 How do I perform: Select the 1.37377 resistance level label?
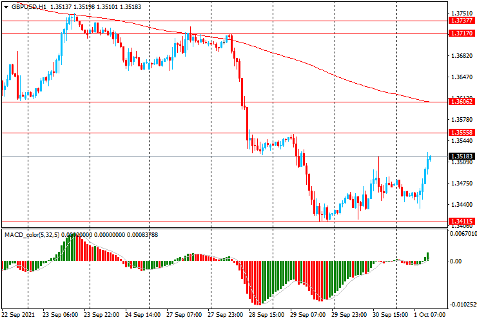click(462, 21)
